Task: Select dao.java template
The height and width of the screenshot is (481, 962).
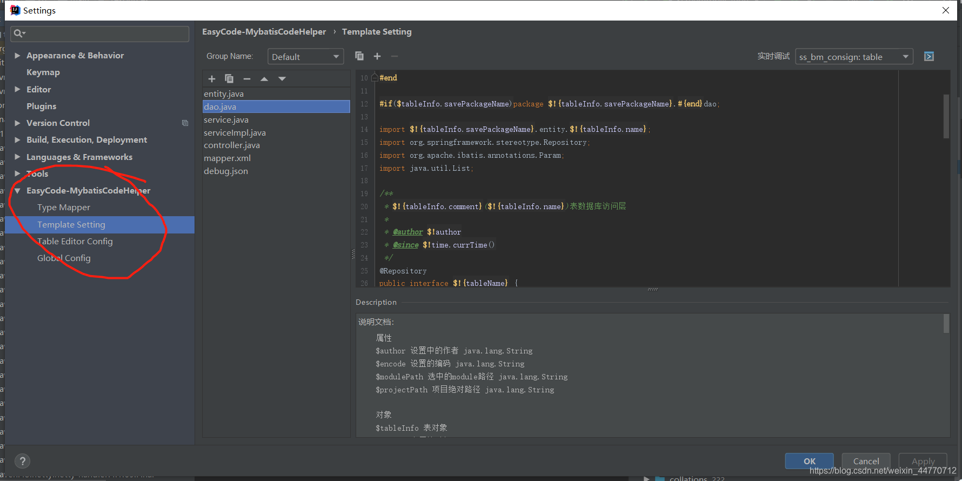Action: [x=276, y=107]
